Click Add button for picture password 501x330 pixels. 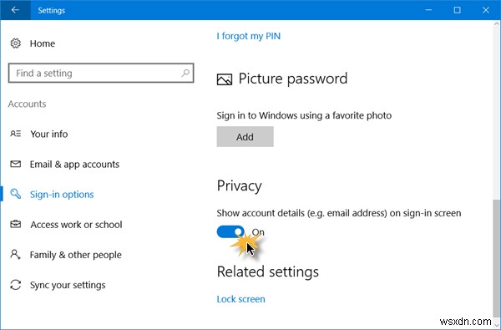click(x=245, y=136)
